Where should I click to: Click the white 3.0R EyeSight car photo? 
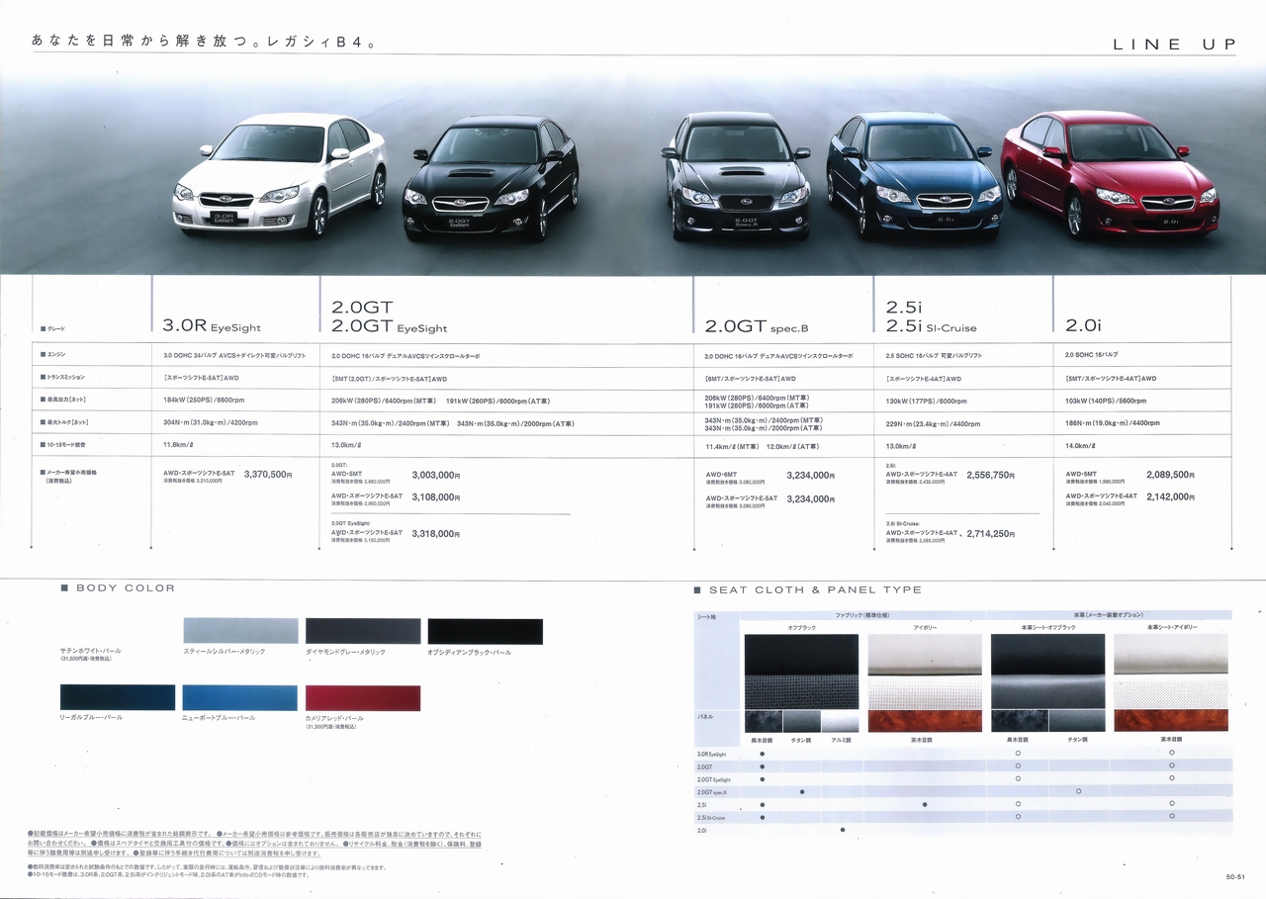[x=280, y=174]
